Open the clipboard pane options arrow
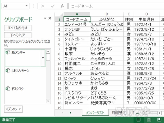The image size is (164, 123). tap(45, 18)
